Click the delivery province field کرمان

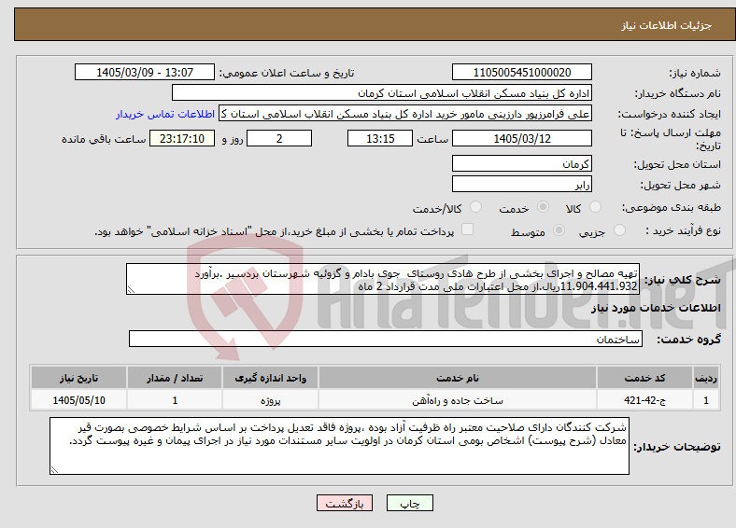click(521, 163)
